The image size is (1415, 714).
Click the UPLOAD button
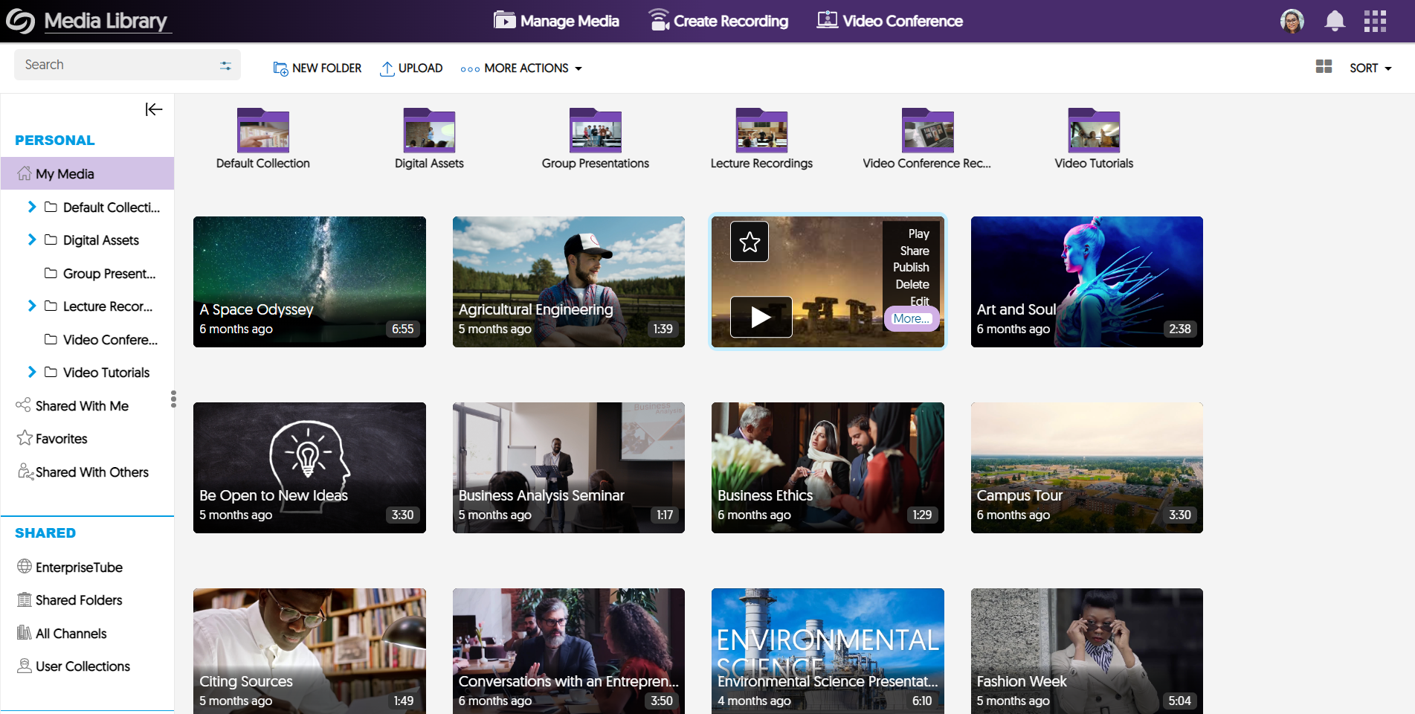point(411,68)
